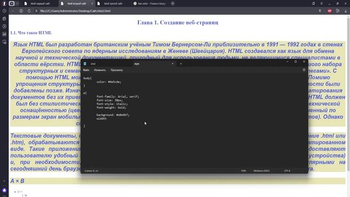Screen dimensions: 350x197
Task: Add a new Notepad tab
Action: [181, 64]
